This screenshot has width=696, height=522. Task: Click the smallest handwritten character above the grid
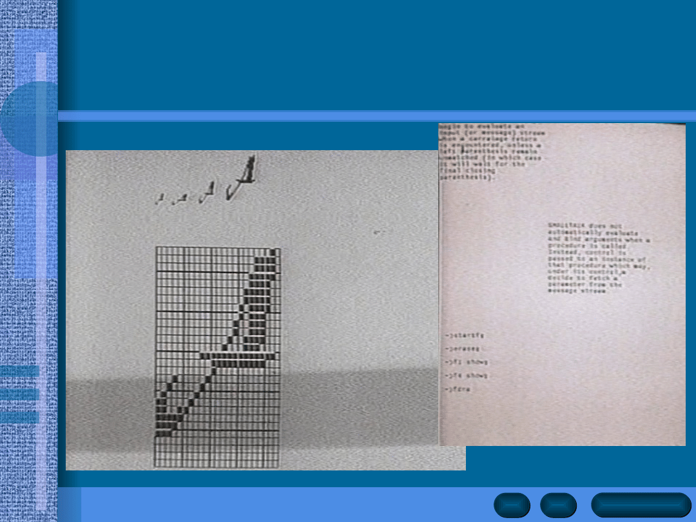pos(161,198)
